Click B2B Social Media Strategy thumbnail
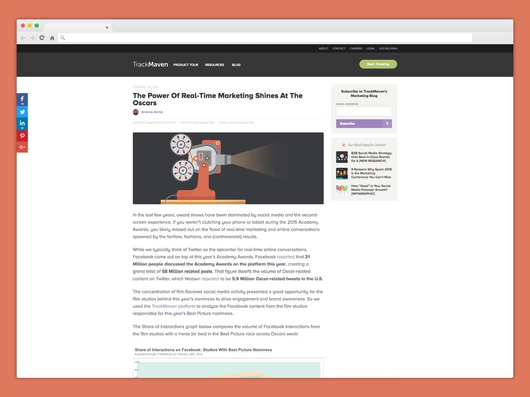Image resolution: width=530 pixels, height=397 pixels. pos(342,157)
